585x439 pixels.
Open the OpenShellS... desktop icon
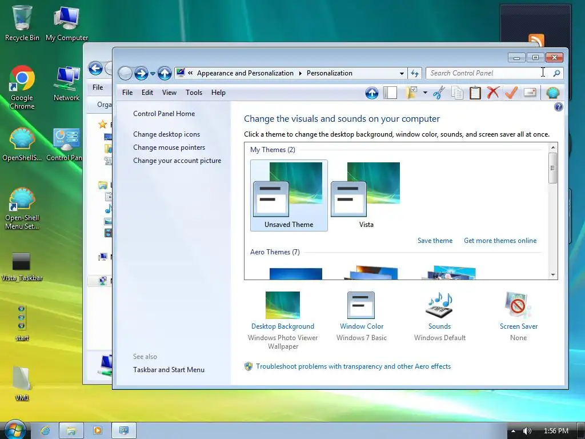[x=22, y=143]
